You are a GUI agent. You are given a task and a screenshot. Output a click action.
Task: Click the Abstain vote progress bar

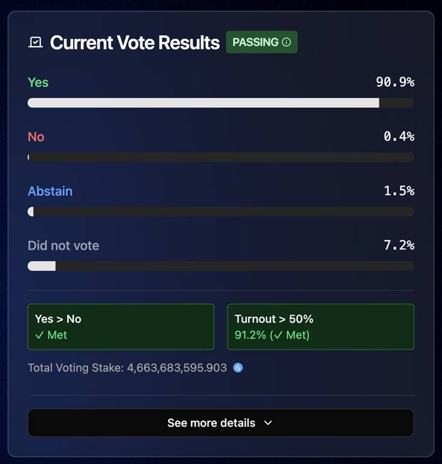pyautogui.click(x=221, y=211)
